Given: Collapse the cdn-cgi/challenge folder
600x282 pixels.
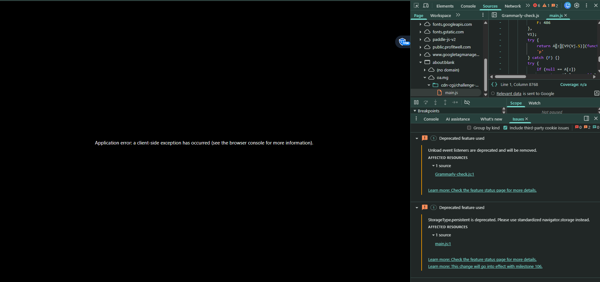Looking at the screenshot, I should pos(429,85).
